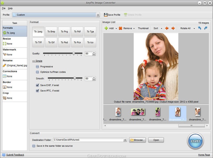
Task: Click the Quality value spinner arrows
Action: tap(94, 54)
